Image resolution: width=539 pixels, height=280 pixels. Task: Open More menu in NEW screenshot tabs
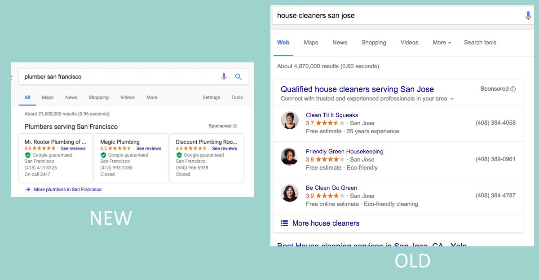pos(152,97)
